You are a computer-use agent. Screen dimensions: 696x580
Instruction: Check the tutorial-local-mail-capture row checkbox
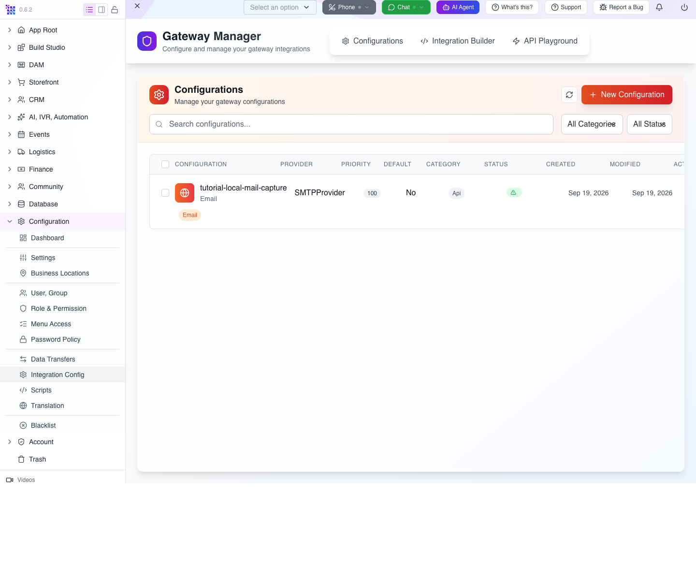pos(165,193)
